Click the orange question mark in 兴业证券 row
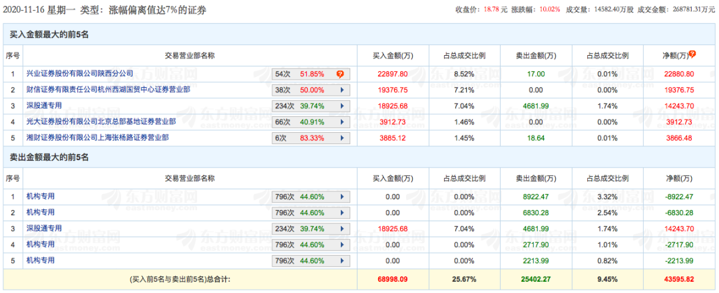Image resolution: width=719 pixels, height=293 pixels. click(340, 74)
